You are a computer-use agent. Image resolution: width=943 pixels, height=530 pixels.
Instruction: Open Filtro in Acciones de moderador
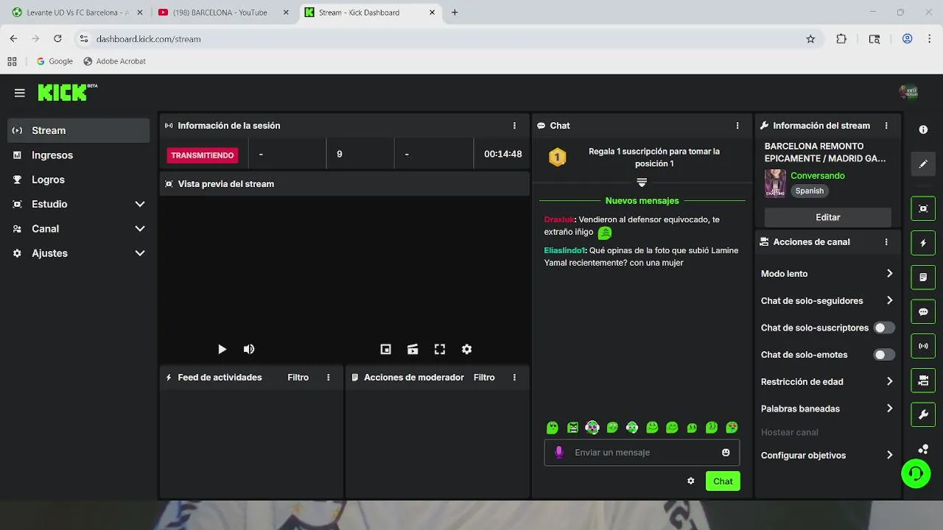pyautogui.click(x=484, y=378)
